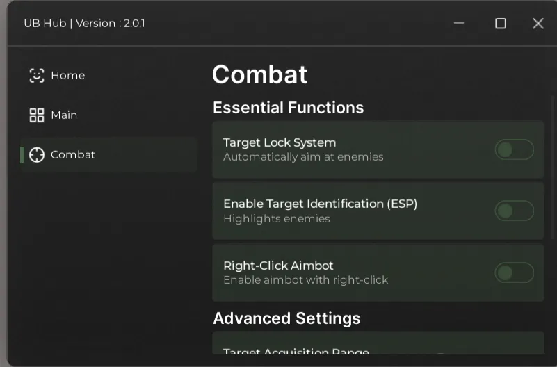Switch to the Main tab label
Viewport: 557px width, 367px height.
pyautogui.click(x=64, y=115)
